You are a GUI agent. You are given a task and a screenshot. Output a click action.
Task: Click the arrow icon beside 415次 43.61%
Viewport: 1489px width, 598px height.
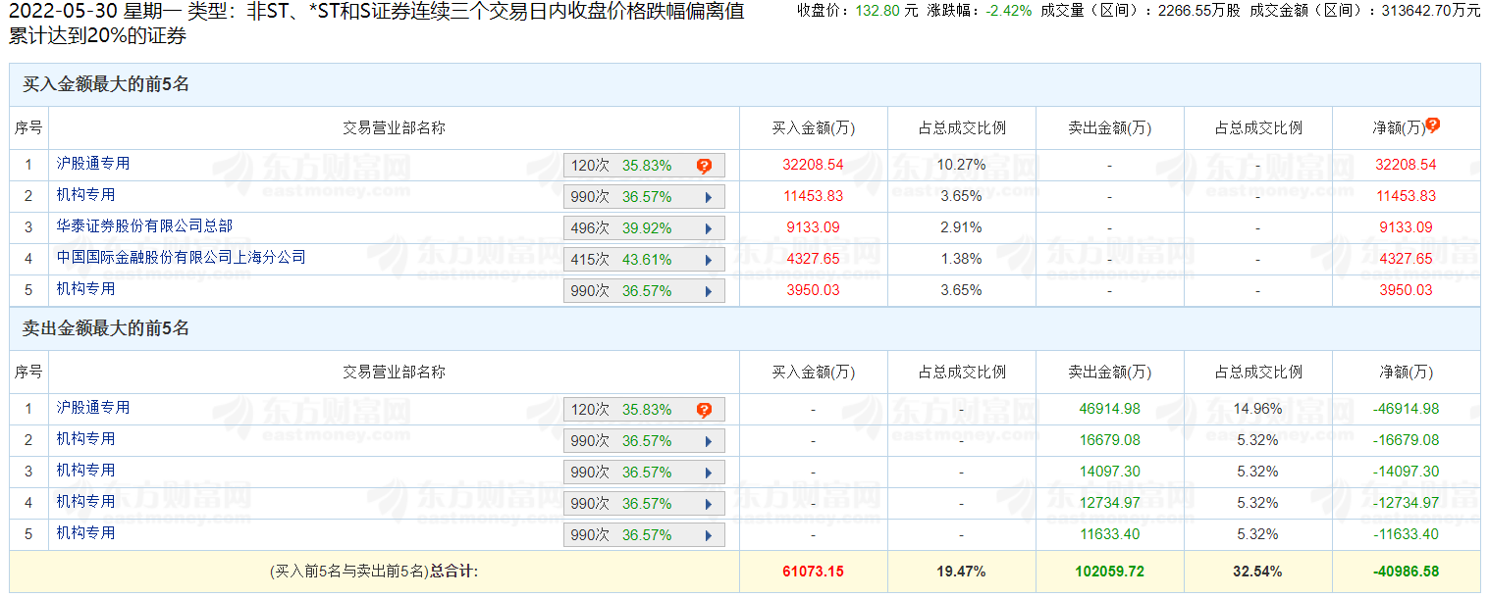tap(708, 260)
